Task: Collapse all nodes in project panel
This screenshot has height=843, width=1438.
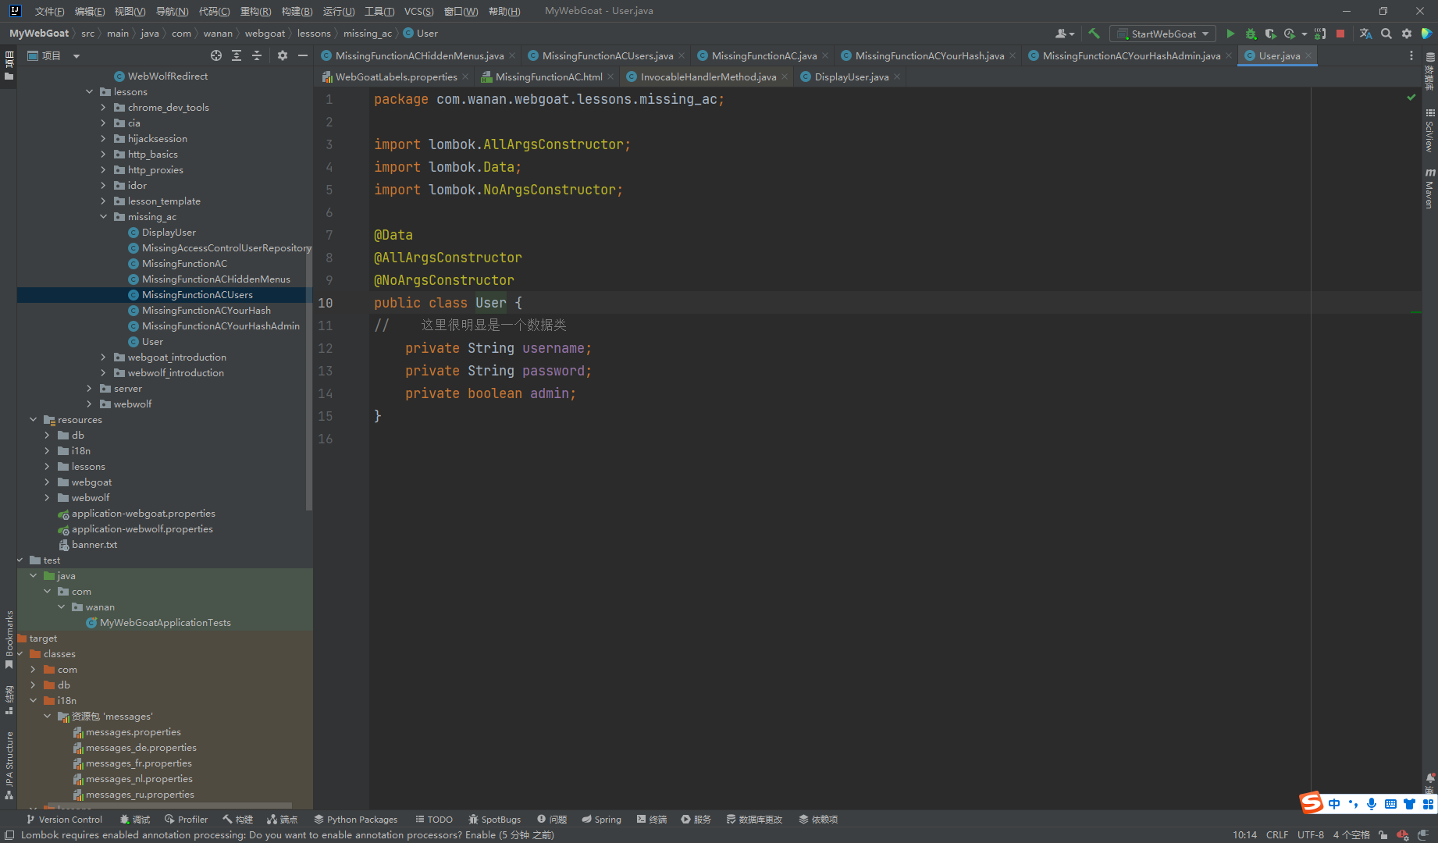Action: (256, 55)
